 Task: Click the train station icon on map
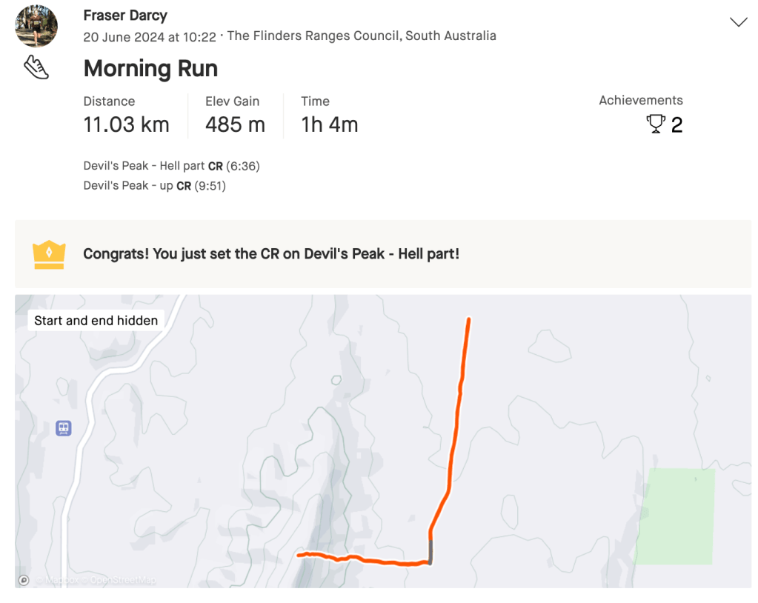[64, 428]
